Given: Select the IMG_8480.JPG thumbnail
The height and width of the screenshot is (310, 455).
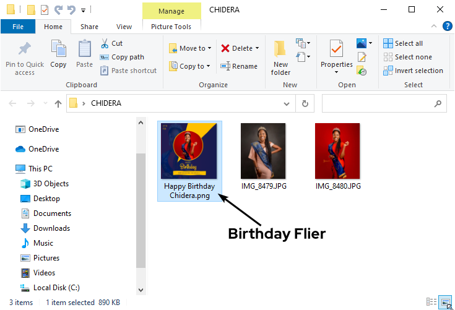Looking at the screenshot, I should coord(337,151).
